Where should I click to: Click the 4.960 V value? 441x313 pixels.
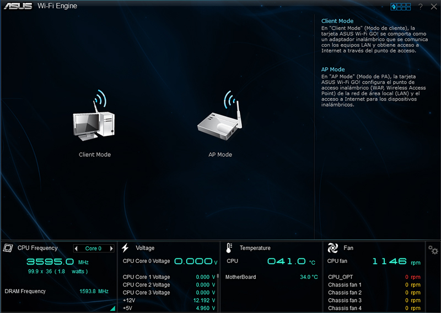point(206,308)
